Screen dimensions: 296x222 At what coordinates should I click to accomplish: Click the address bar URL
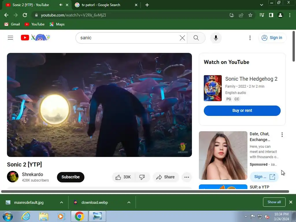73,15
